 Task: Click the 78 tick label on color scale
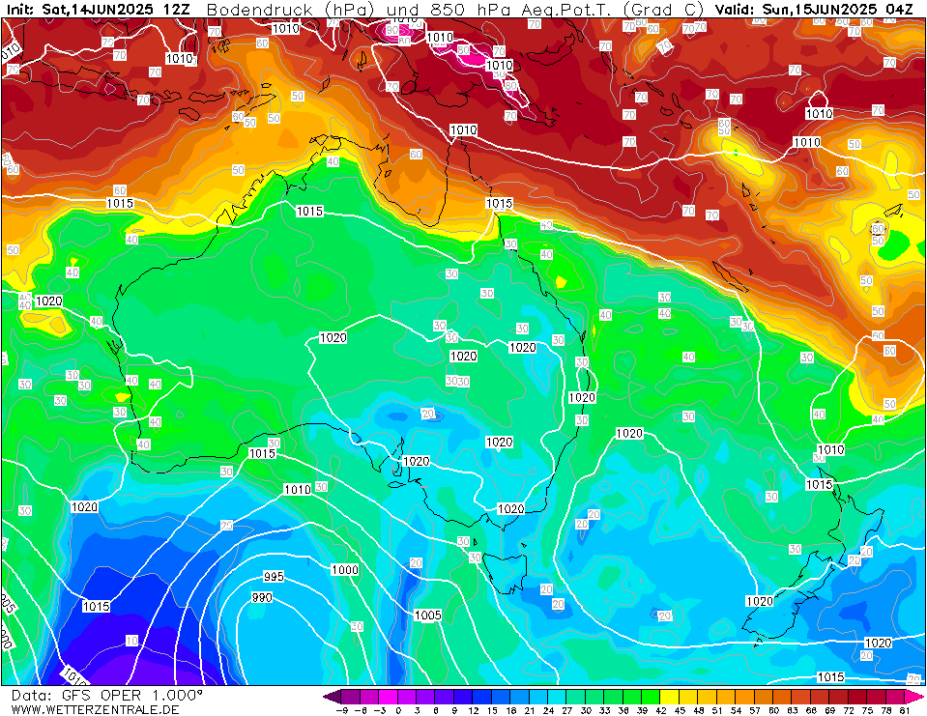click(886, 710)
